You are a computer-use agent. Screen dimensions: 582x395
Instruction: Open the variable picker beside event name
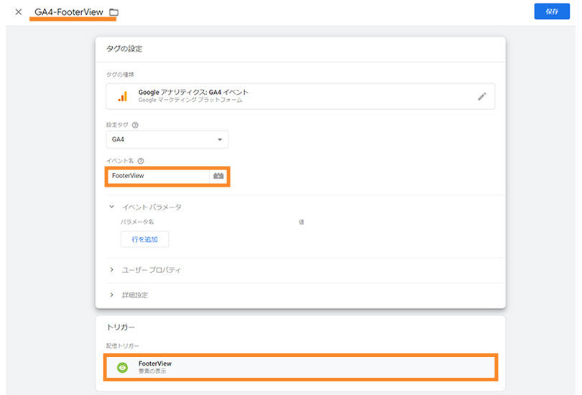coord(218,176)
